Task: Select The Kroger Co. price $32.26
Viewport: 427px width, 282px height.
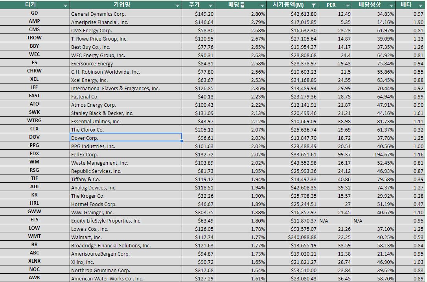Action: pos(198,195)
